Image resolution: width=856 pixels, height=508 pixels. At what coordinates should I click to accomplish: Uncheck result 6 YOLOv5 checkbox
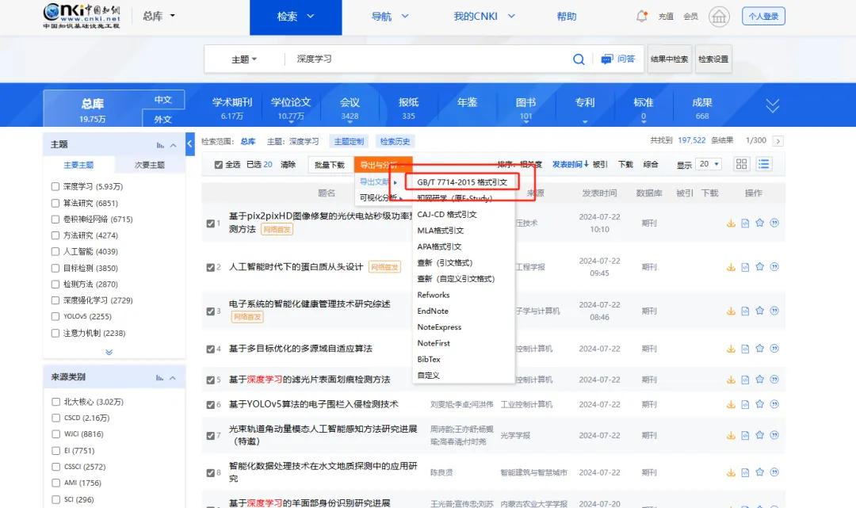[x=211, y=405]
